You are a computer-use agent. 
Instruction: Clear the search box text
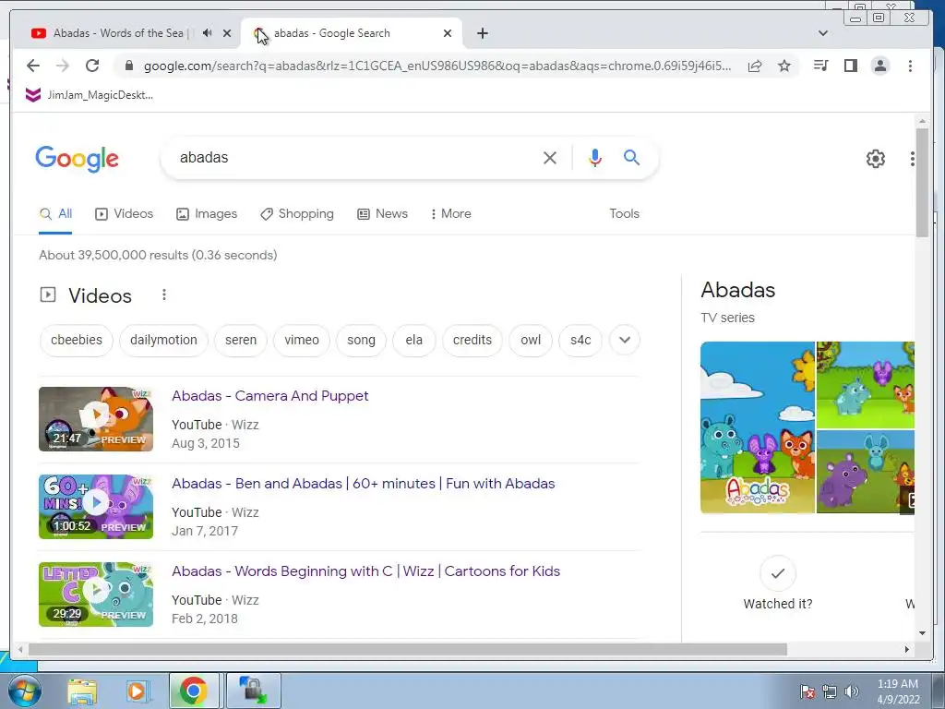coord(550,158)
